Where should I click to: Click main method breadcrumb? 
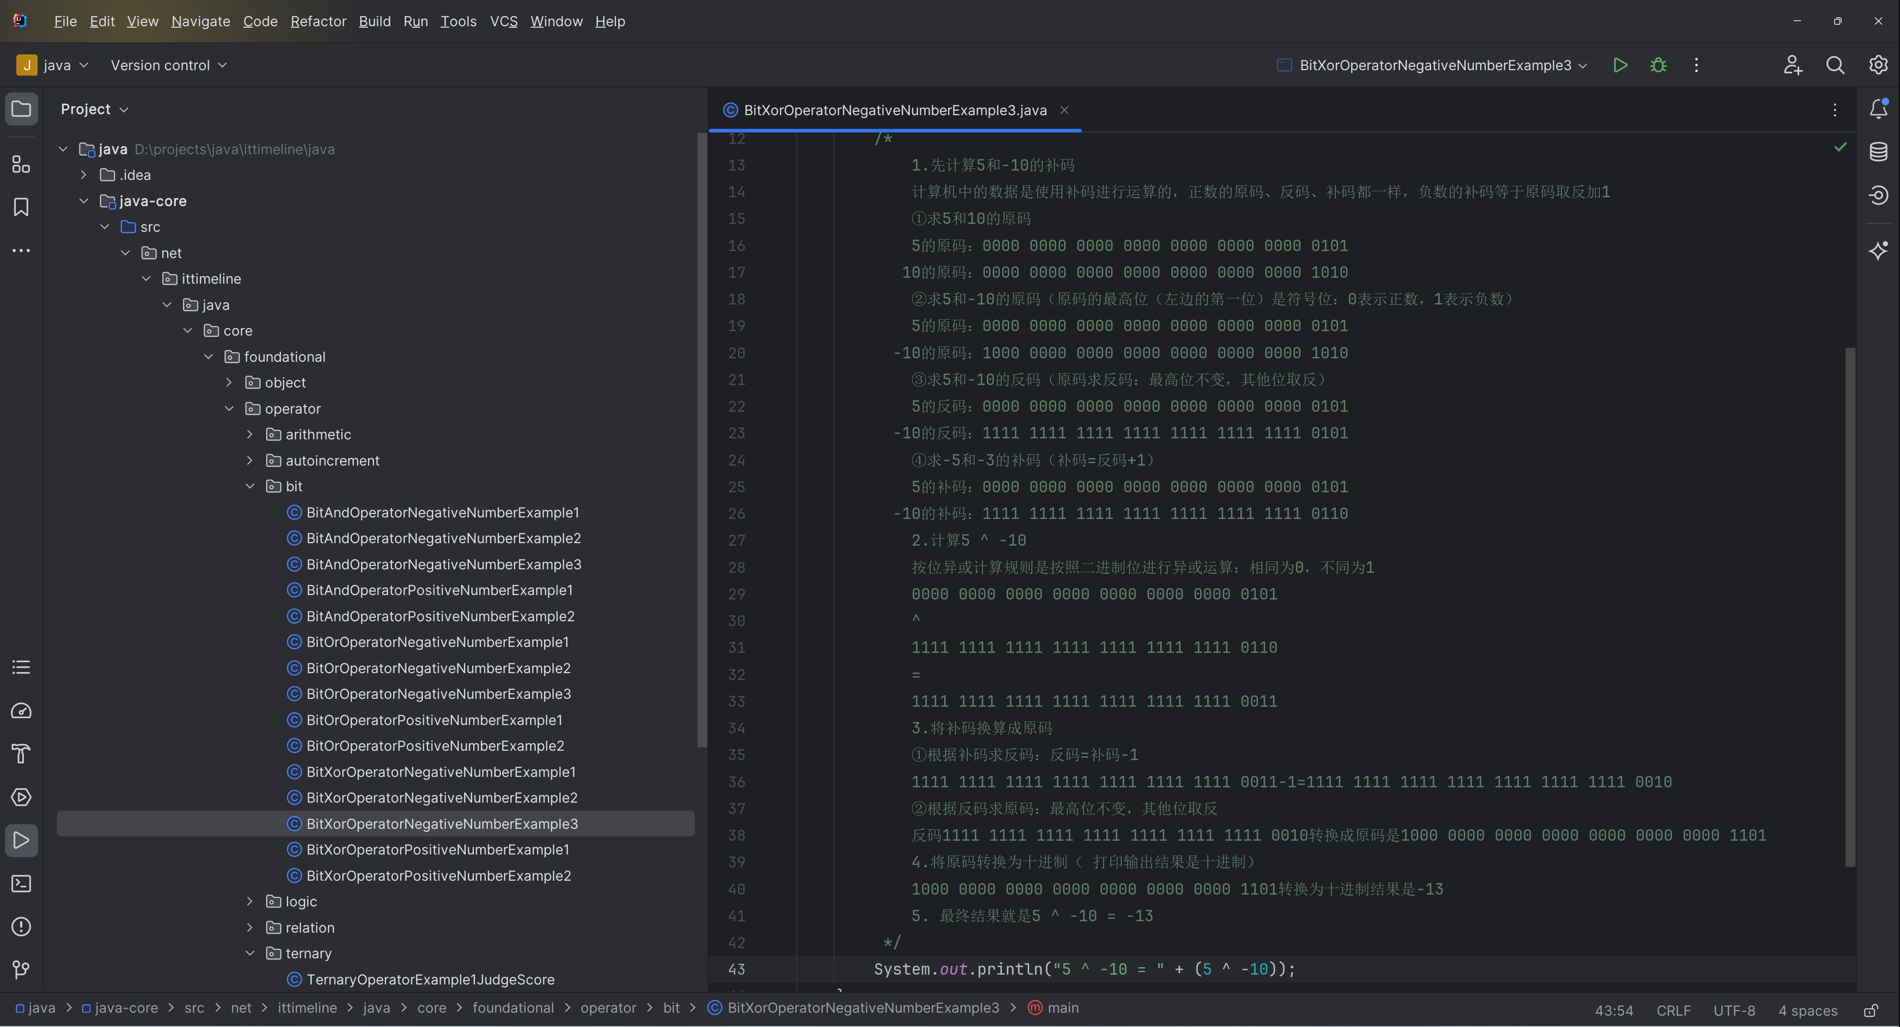[1053, 1008]
